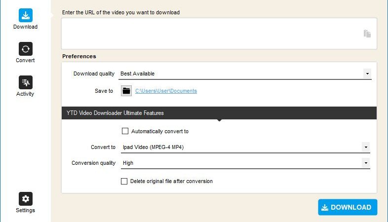Open the Convert section icon
Screen dimensions: 388x222
coord(26,49)
